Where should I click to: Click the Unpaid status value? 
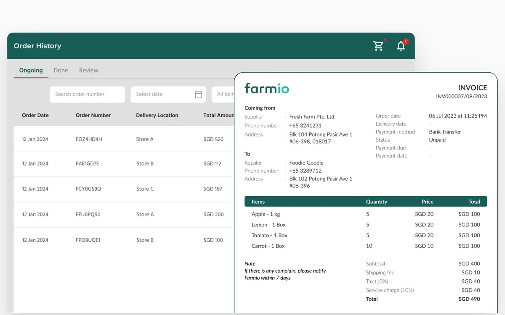[437, 140]
